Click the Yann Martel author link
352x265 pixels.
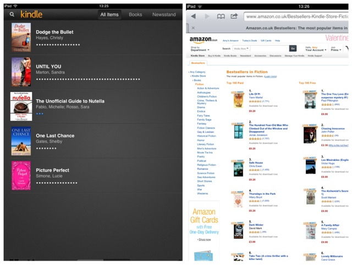(256, 98)
